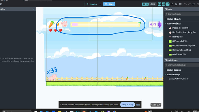The height and width of the screenshot is (112, 199).
Task: Open Chrome from the Windows taskbar
Action: point(84,111)
